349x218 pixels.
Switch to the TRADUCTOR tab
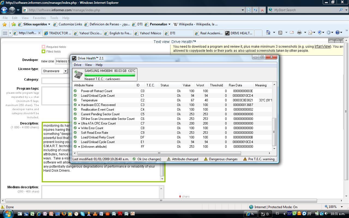(58, 33)
